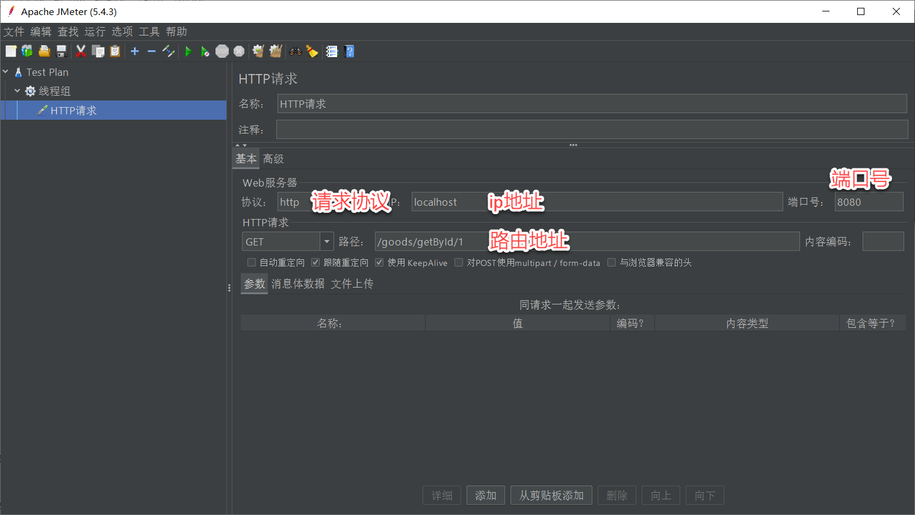Switch to the 高级 tab

(273, 159)
